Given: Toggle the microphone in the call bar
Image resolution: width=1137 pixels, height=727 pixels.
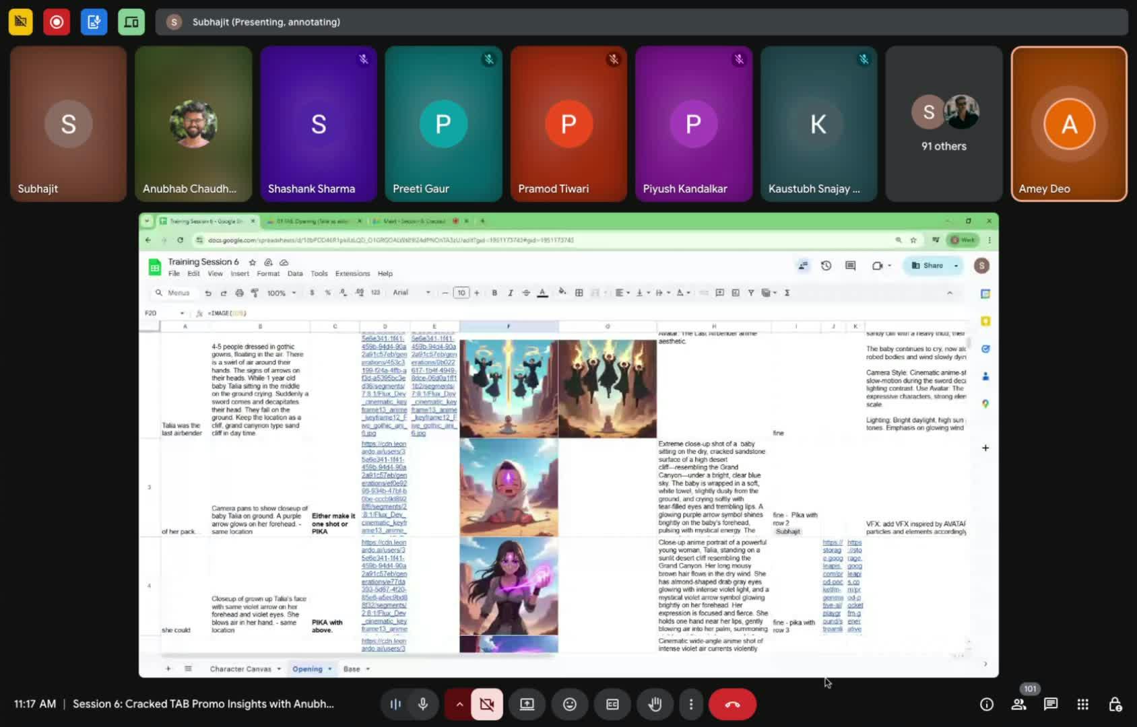Looking at the screenshot, I should pyautogui.click(x=423, y=704).
